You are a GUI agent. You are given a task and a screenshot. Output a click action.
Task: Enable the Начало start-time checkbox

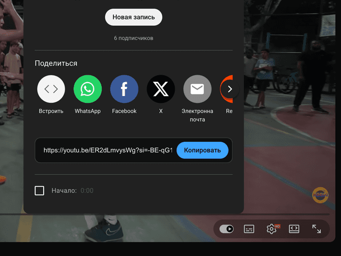click(39, 191)
